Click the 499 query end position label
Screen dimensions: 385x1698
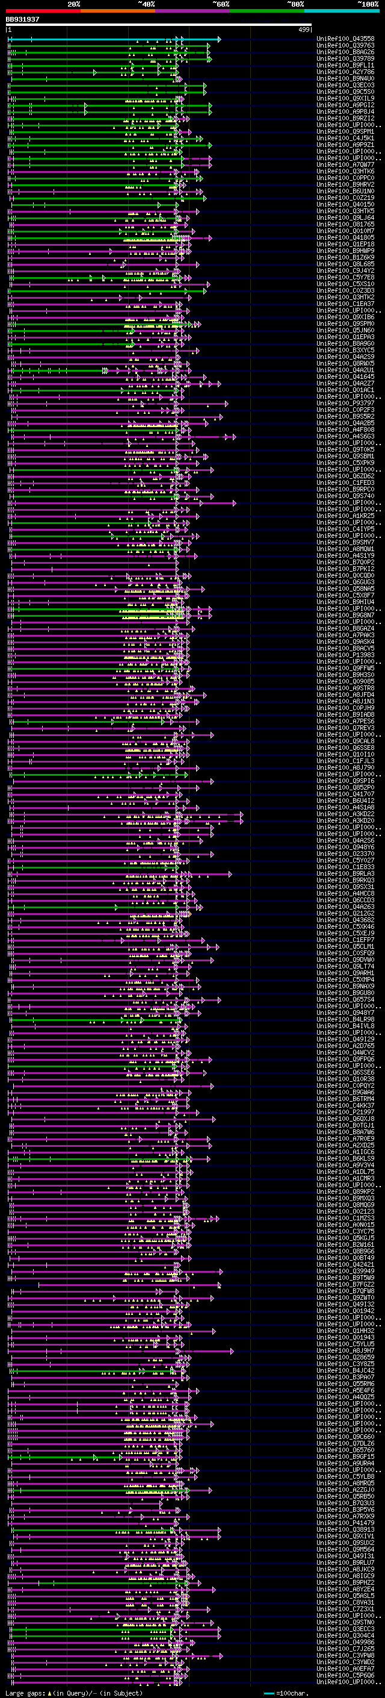tap(304, 30)
